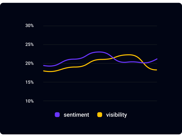This screenshot has height=137, width=182.
Task: Click the 15% horizontal gridline
Action: [100, 82]
